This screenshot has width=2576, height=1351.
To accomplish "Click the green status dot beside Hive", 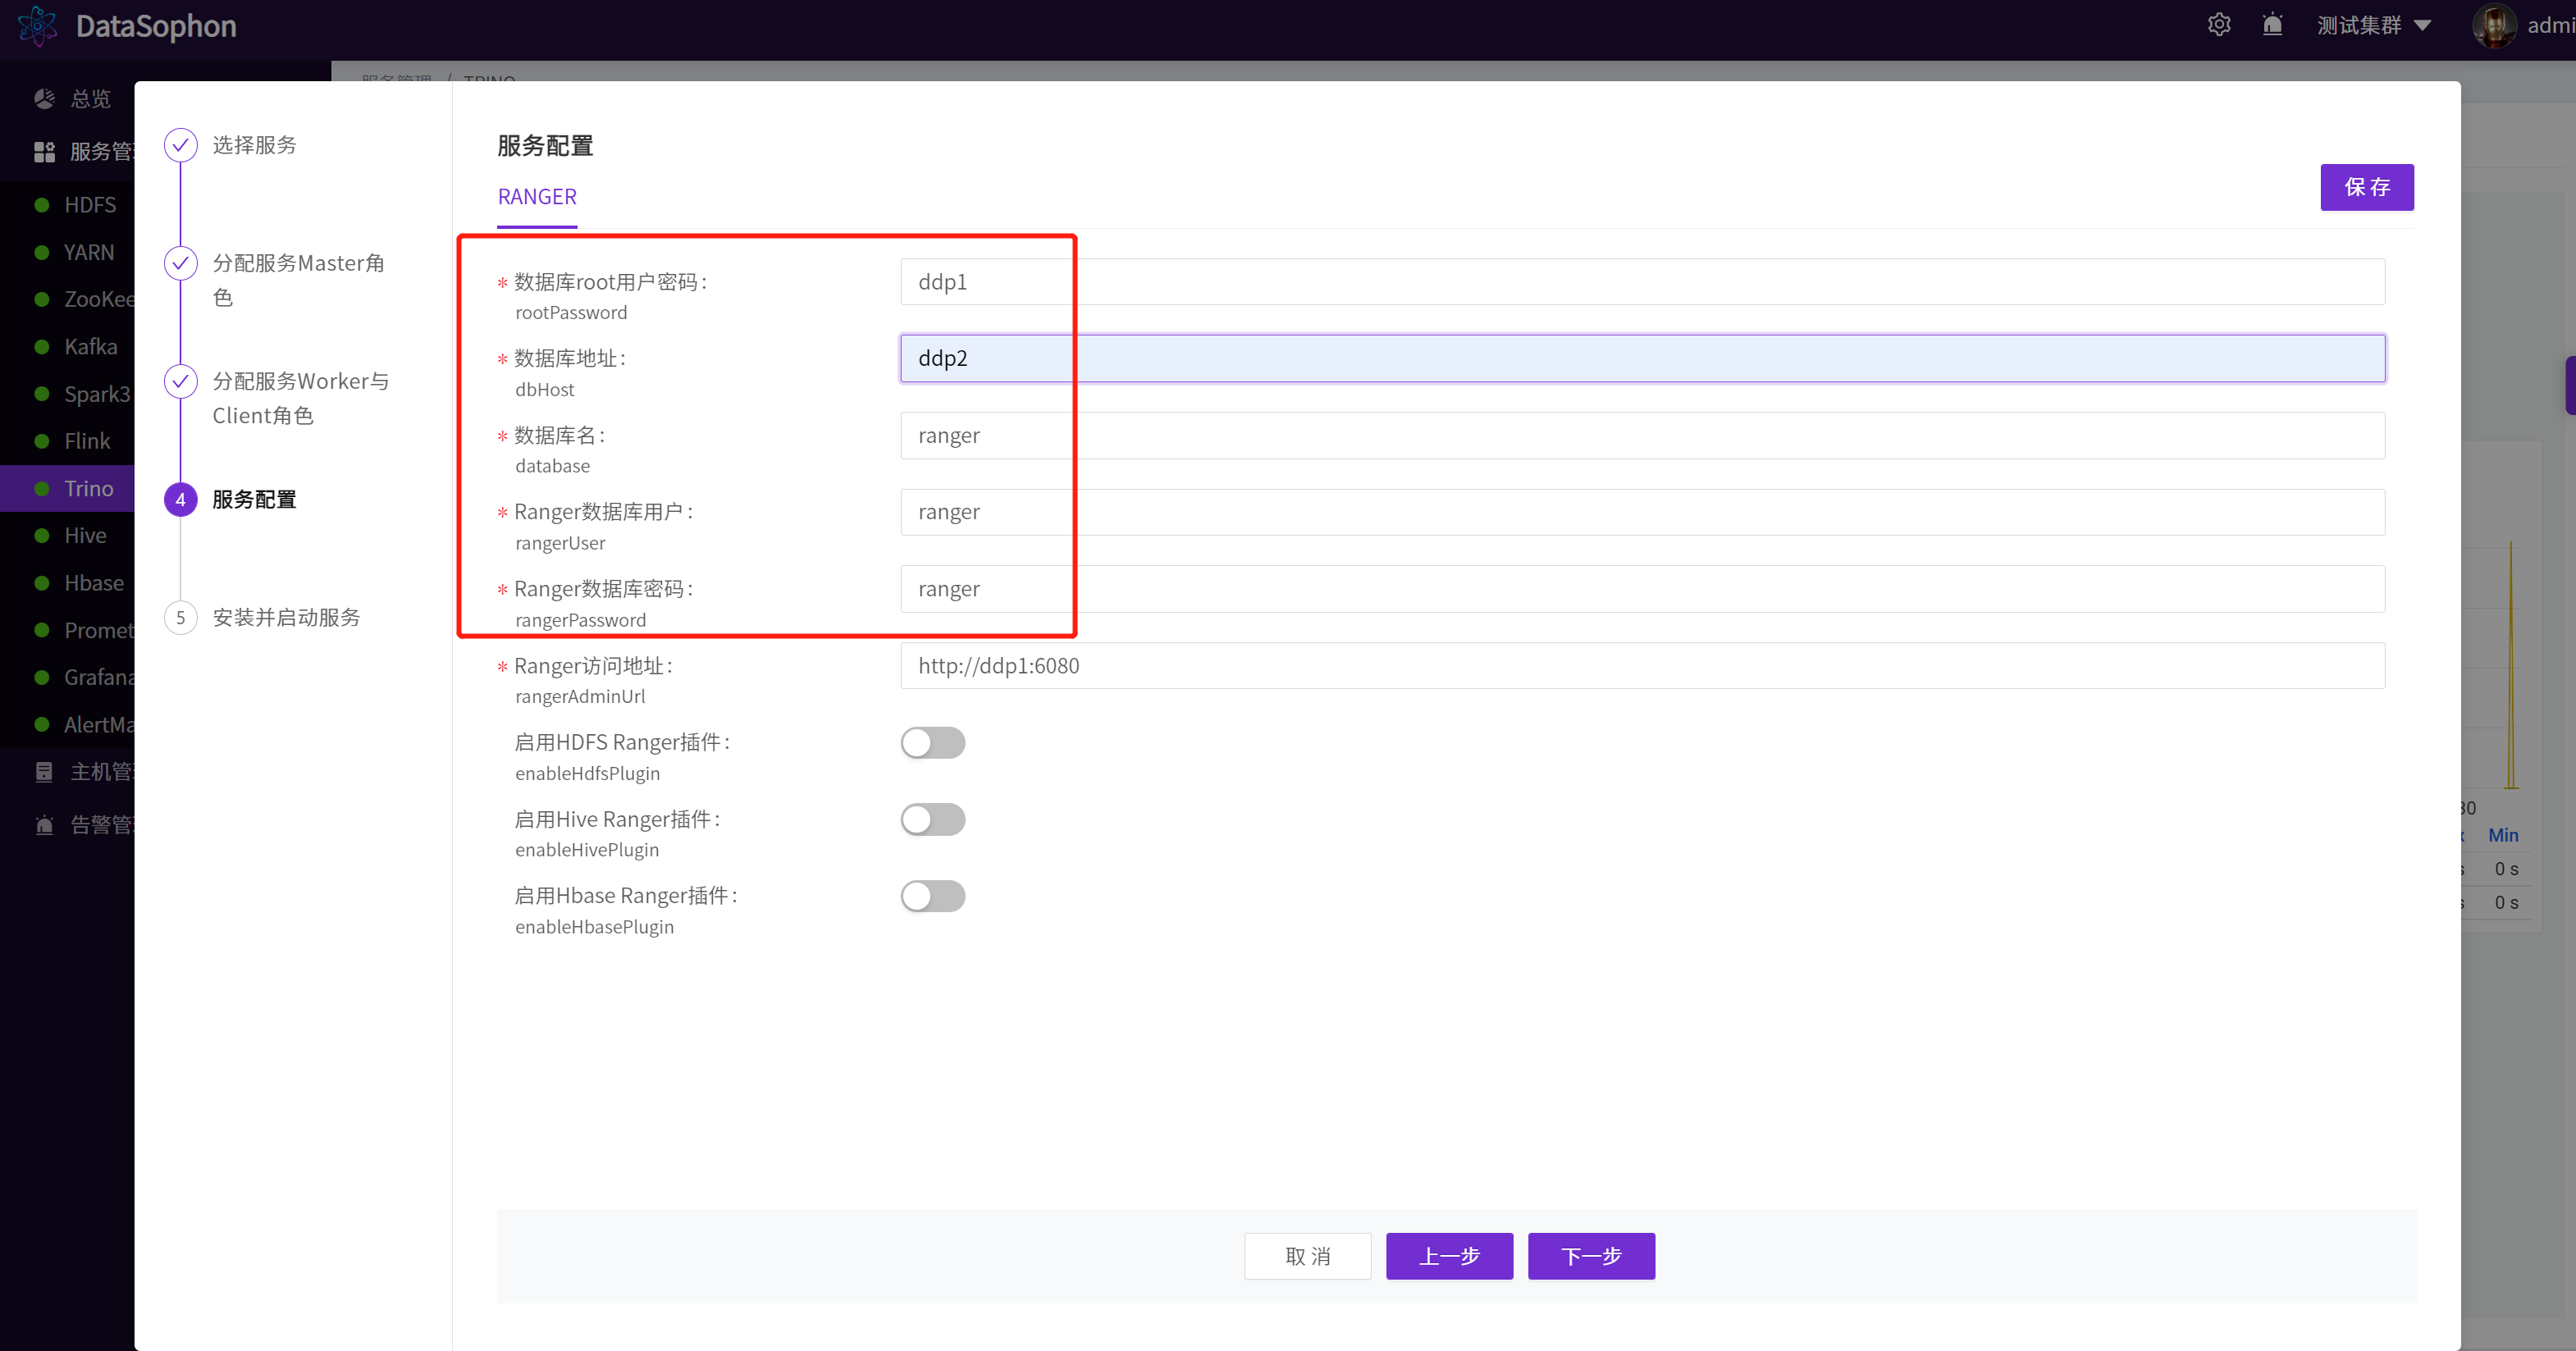I will coord(42,536).
